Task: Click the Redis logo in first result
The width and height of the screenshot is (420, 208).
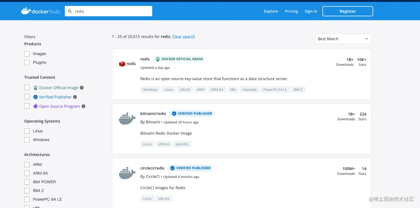Action: coord(127,64)
